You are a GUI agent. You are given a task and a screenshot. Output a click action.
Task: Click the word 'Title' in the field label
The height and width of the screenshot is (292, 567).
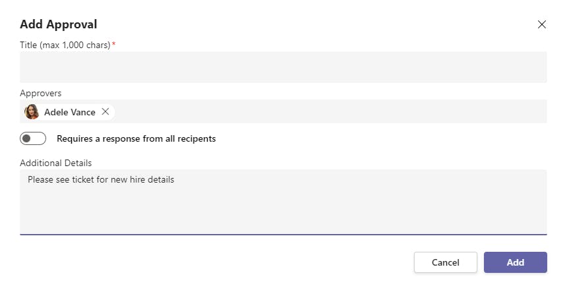coord(28,45)
